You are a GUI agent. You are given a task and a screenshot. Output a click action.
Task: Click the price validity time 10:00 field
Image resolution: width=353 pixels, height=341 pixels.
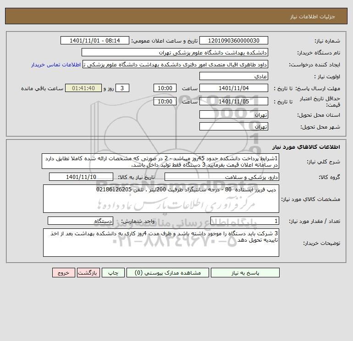pyautogui.click(x=165, y=101)
